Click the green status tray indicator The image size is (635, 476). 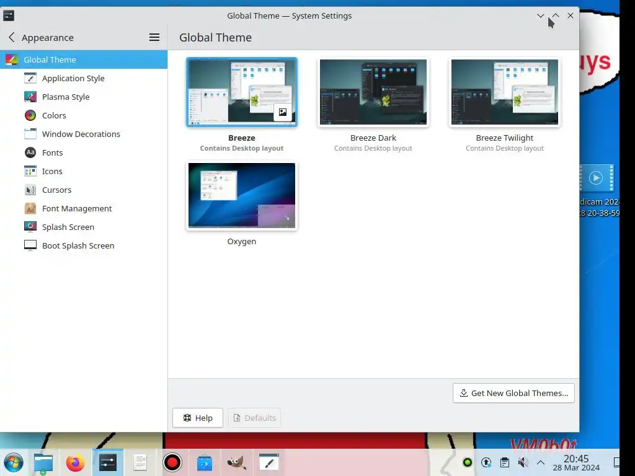tap(468, 462)
